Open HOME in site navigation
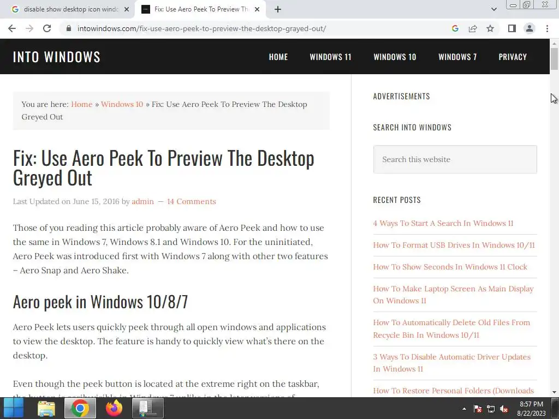 click(278, 57)
